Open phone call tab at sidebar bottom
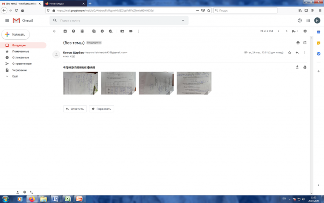324x203 pixels. tap(31, 192)
